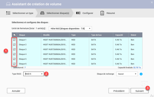The width and height of the screenshot is (154, 97).
Task: Go to the Configurer step
Action: (85, 13)
